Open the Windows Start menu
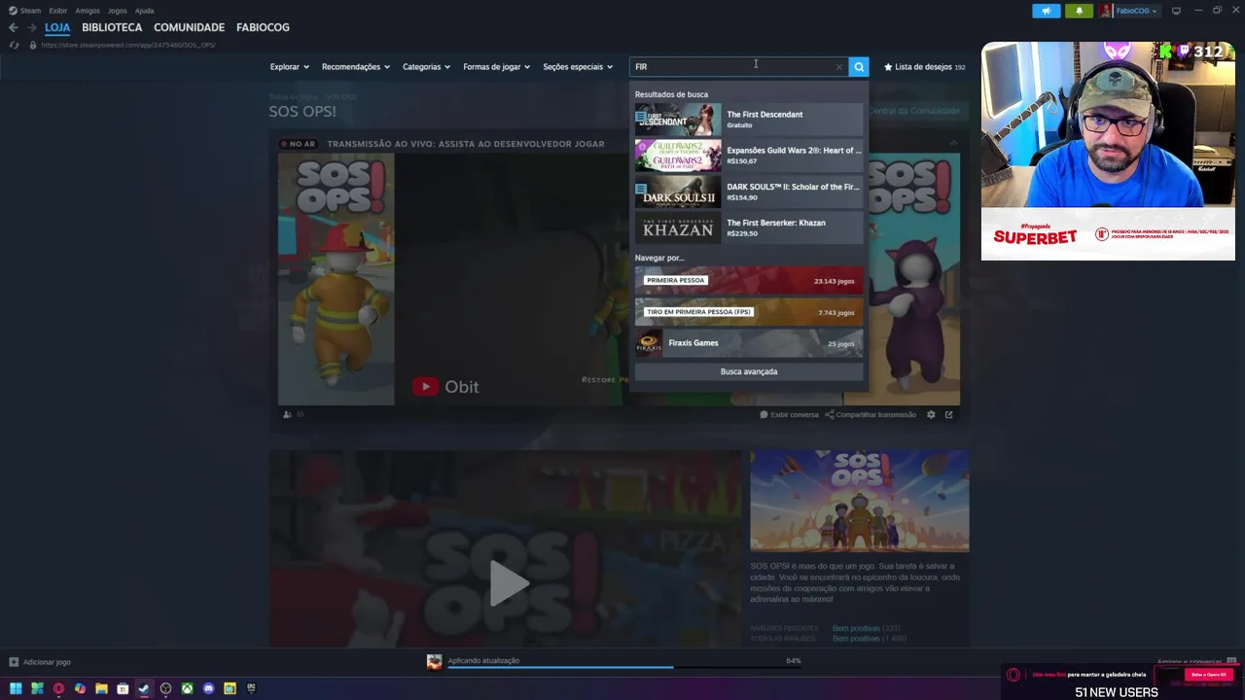 (x=16, y=688)
